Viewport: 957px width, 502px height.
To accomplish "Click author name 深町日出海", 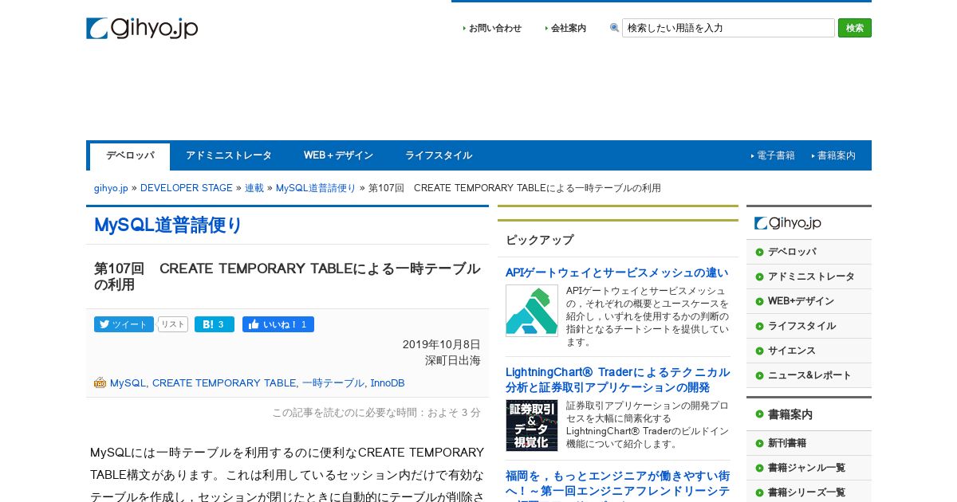I will pos(453,360).
